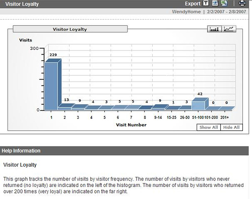This screenshot has width=252, height=199.
Task: Click the Visitor Loyalty chart title box
Action: (70, 29)
